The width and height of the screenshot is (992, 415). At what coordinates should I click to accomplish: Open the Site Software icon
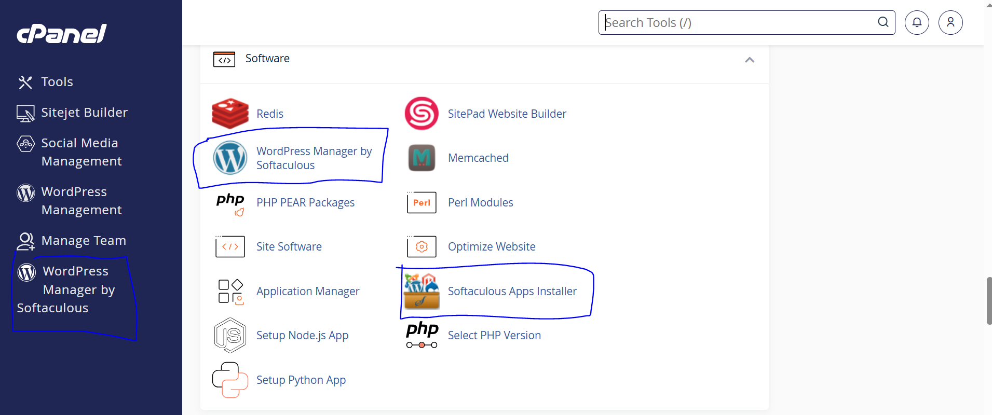230,246
